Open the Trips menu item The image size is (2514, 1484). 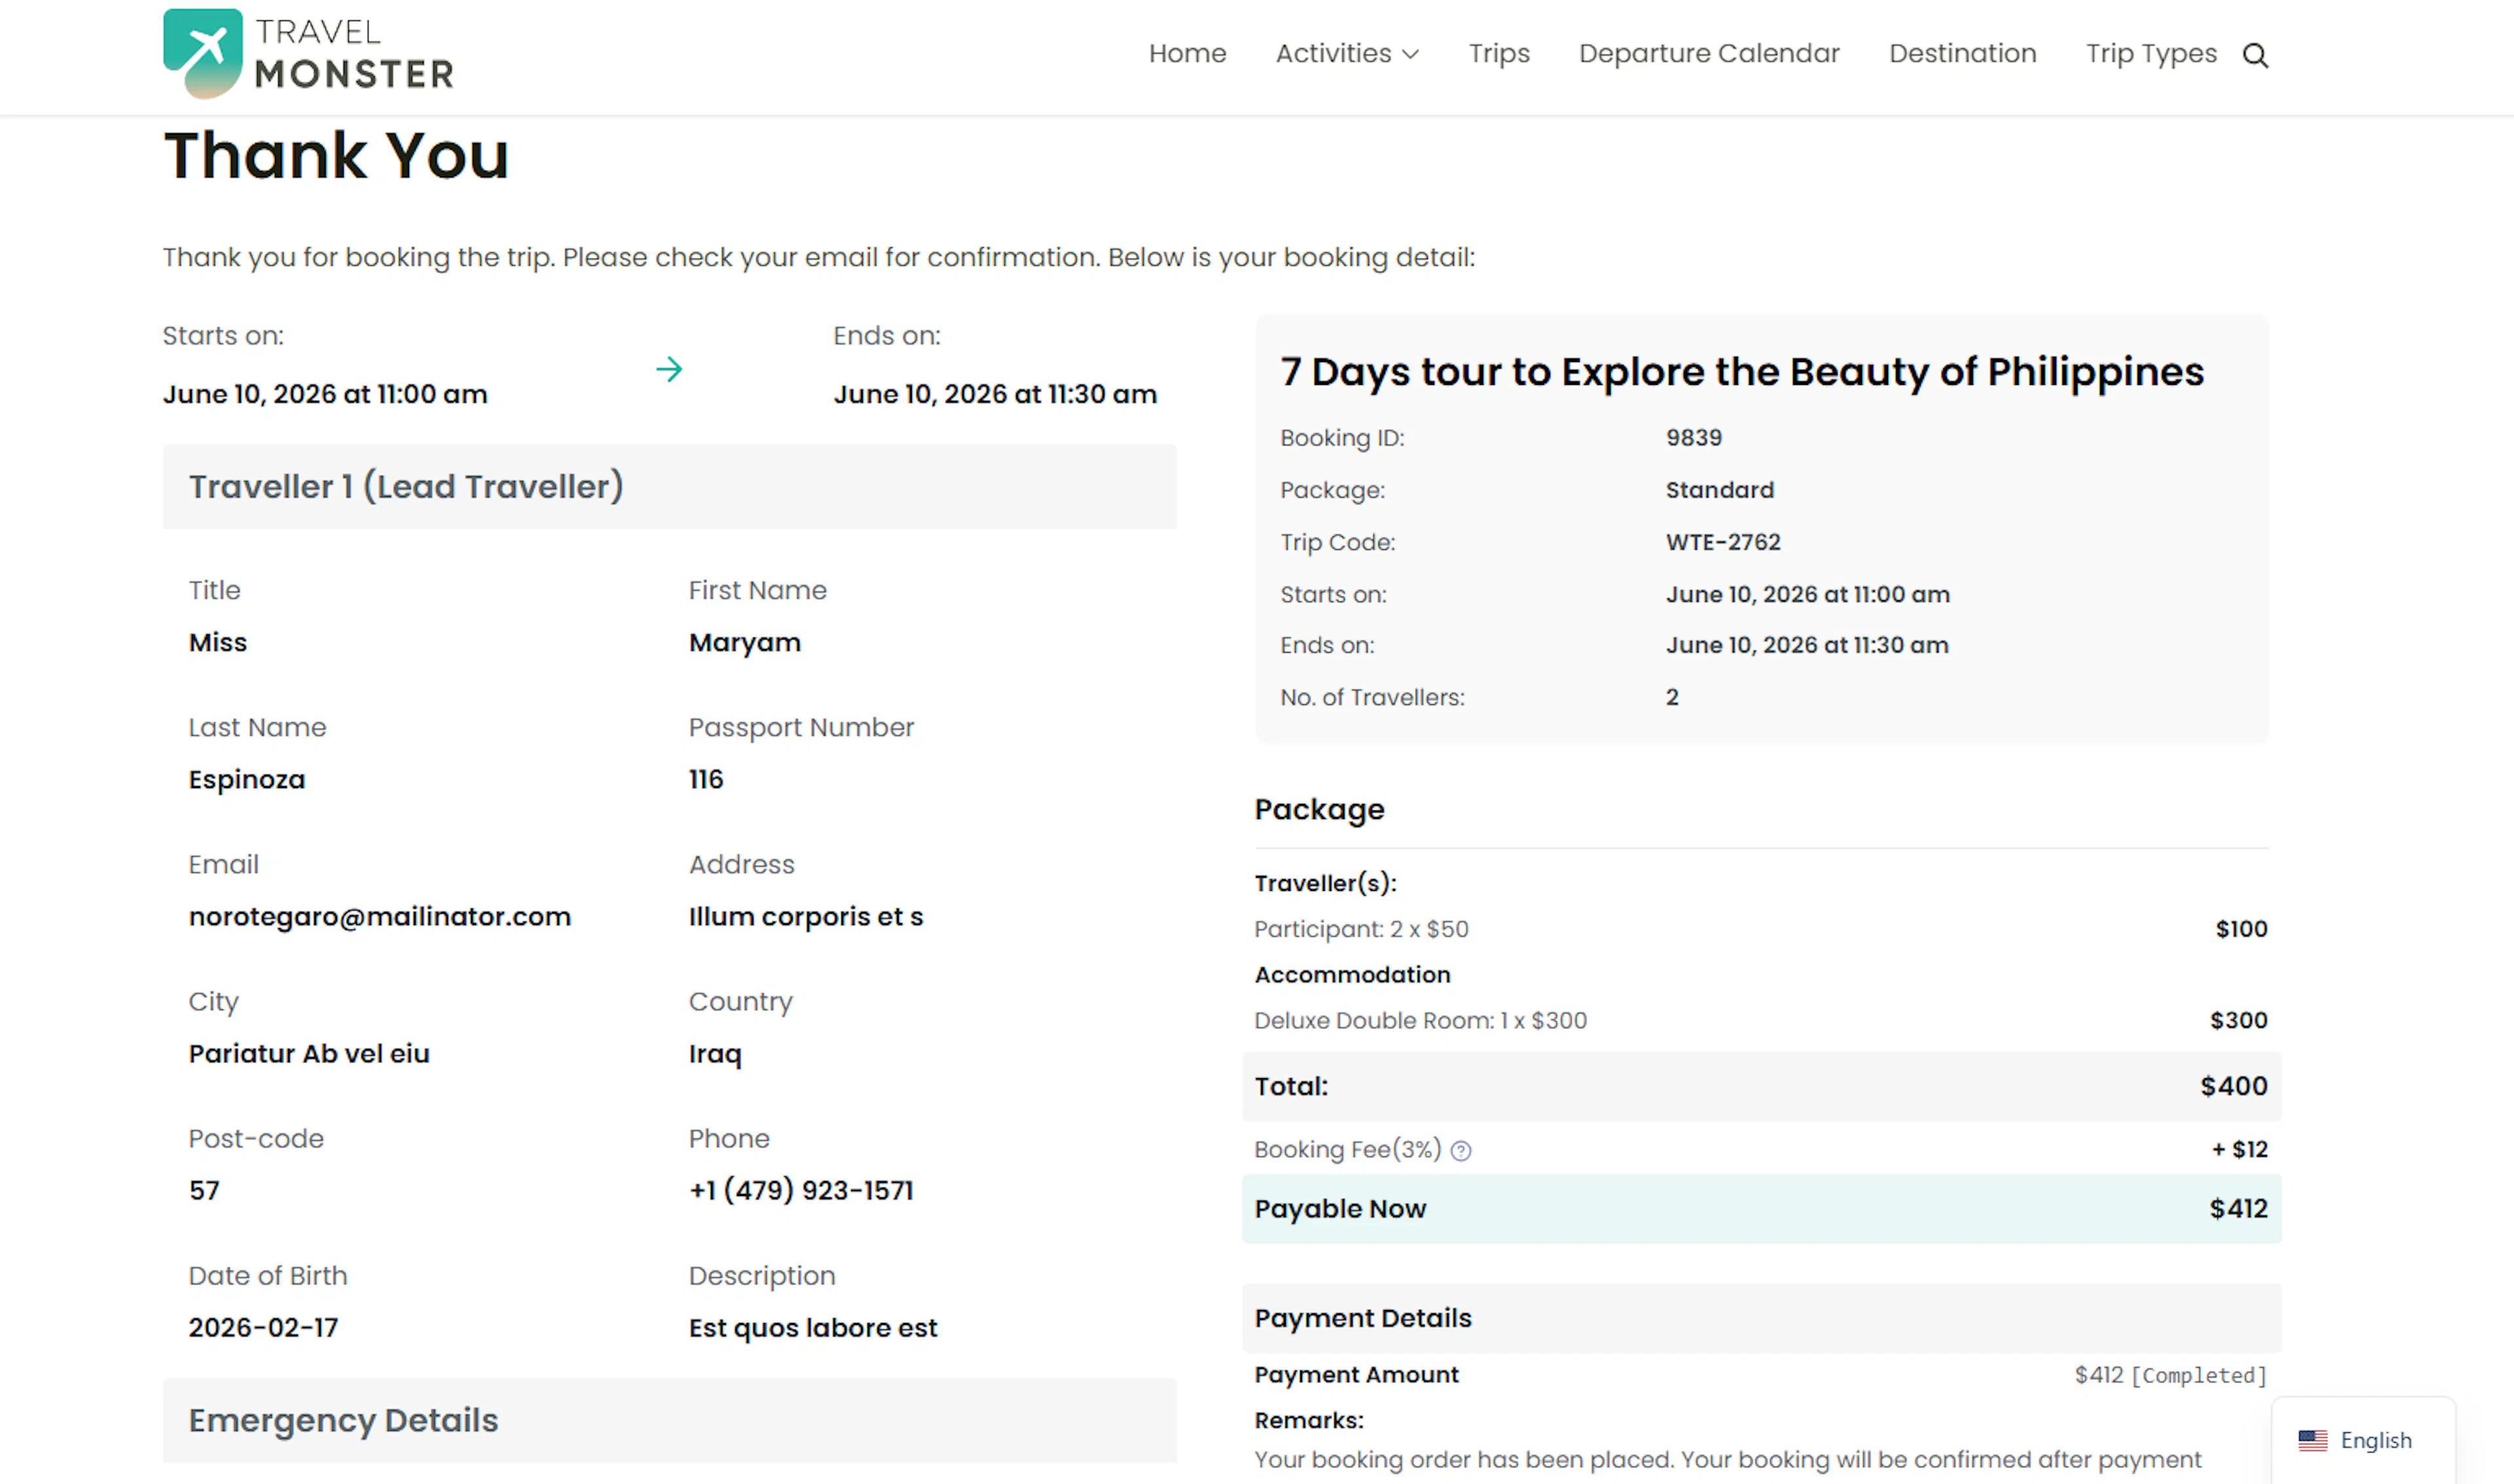pos(1498,53)
